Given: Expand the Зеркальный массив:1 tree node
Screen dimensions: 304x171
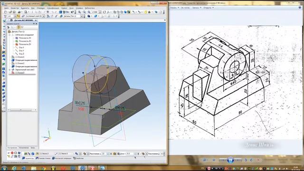Looking at the screenshot, I should tap(9, 70).
